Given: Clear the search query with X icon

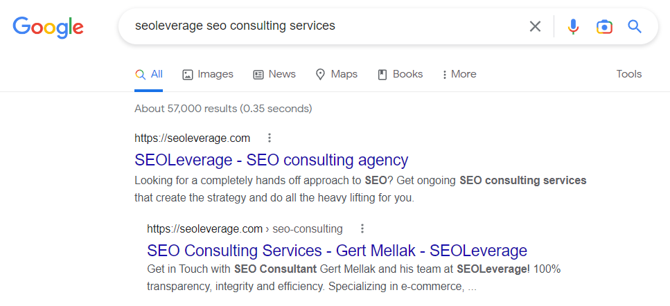Looking at the screenshot, I should tap(535, 26).
